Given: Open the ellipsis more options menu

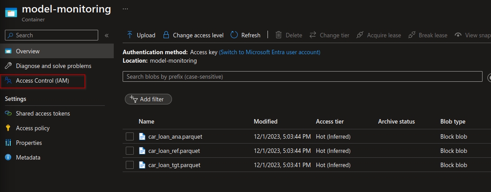Looking at the screenshot, I should pyautogui.click(x=125, y=8).
